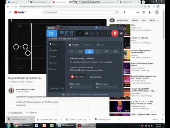Toggle the Bandicam webcam overlay icon
The image size is (170, 128).
pos(97,33)
